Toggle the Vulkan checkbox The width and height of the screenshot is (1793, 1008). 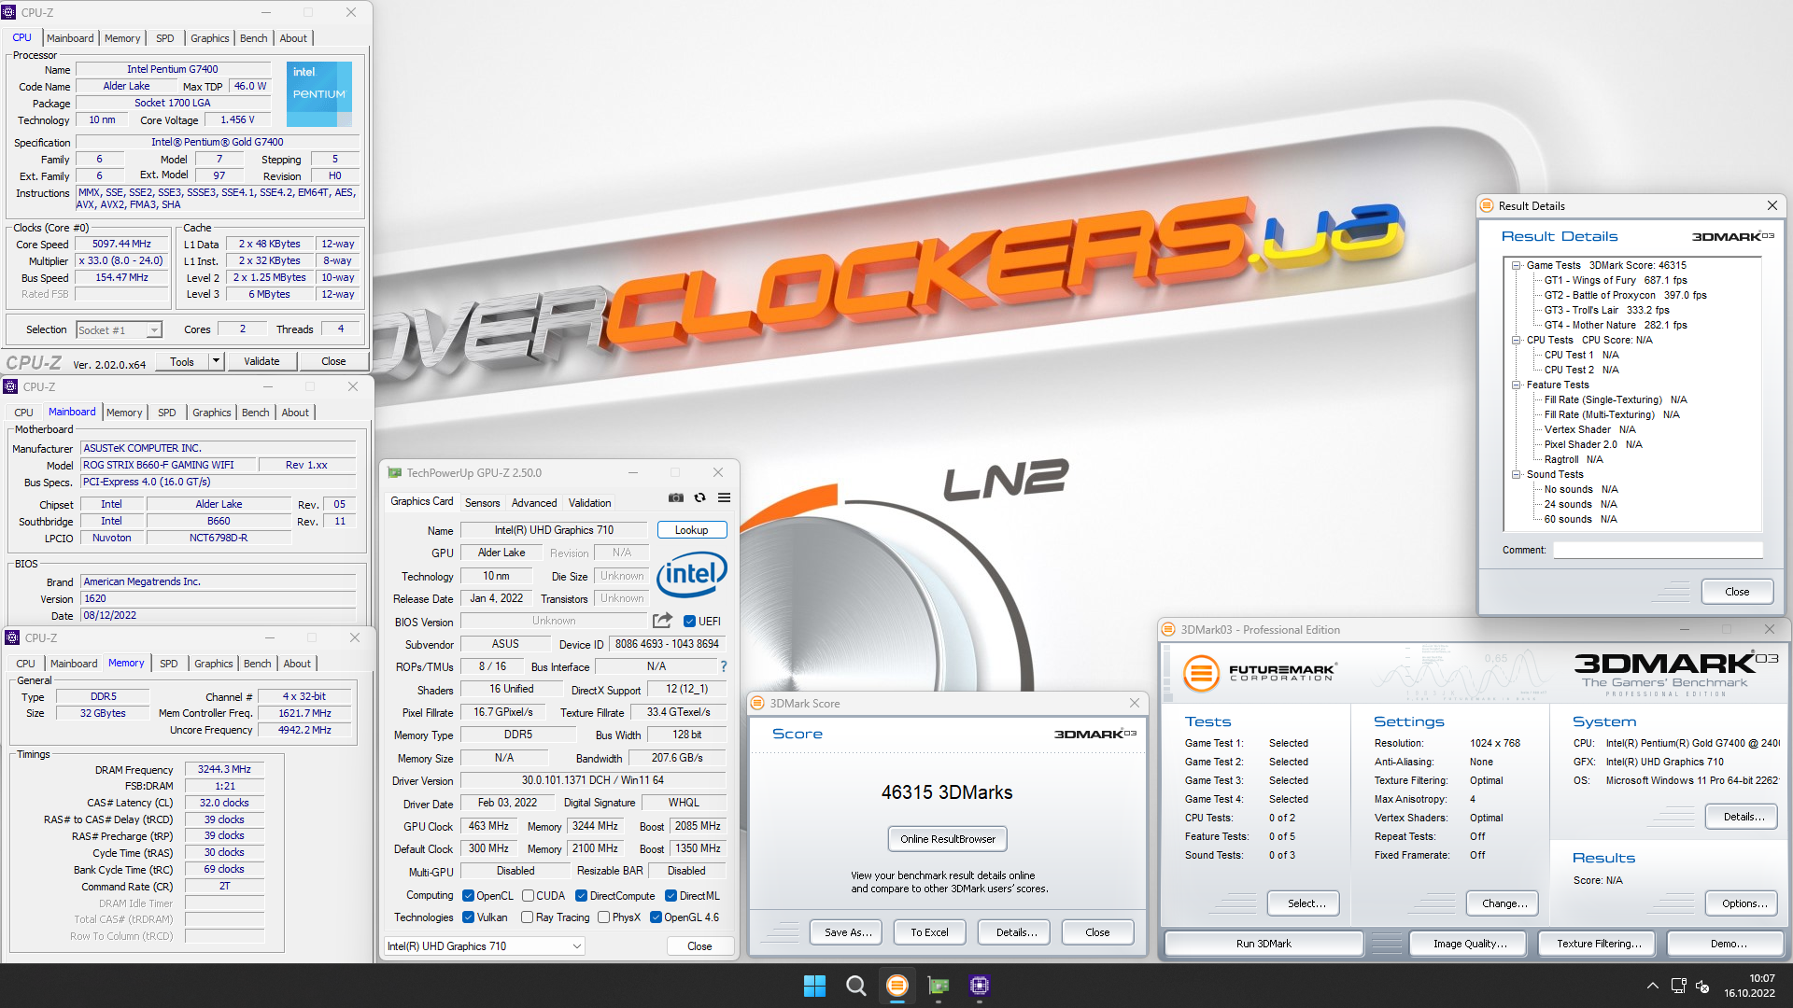[x=468, y=917]
